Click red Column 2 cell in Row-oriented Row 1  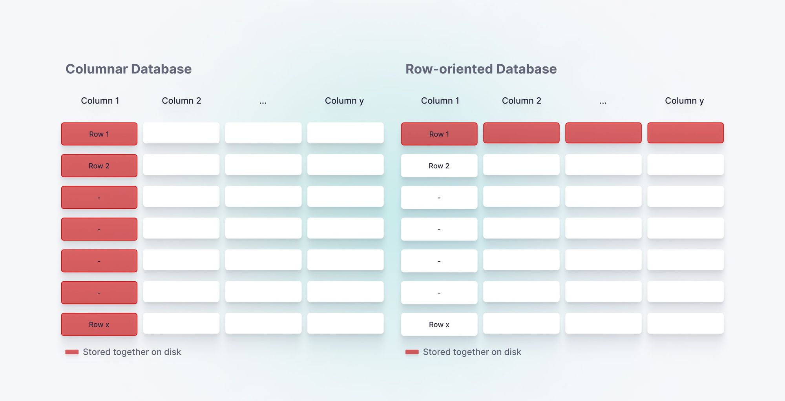521,133
